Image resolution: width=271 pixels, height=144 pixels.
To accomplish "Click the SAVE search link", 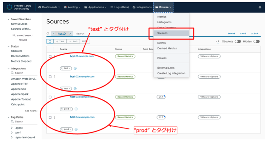I will point(243,33).
